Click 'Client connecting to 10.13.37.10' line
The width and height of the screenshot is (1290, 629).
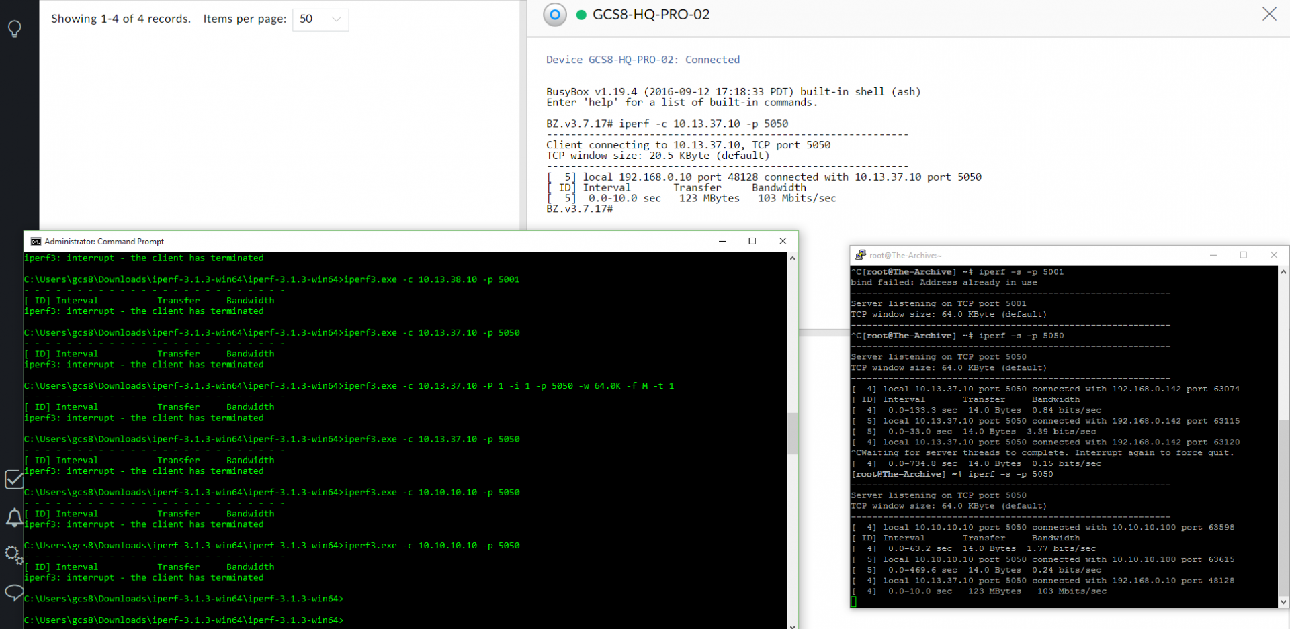pyautogui.click(x=689, y=145)
